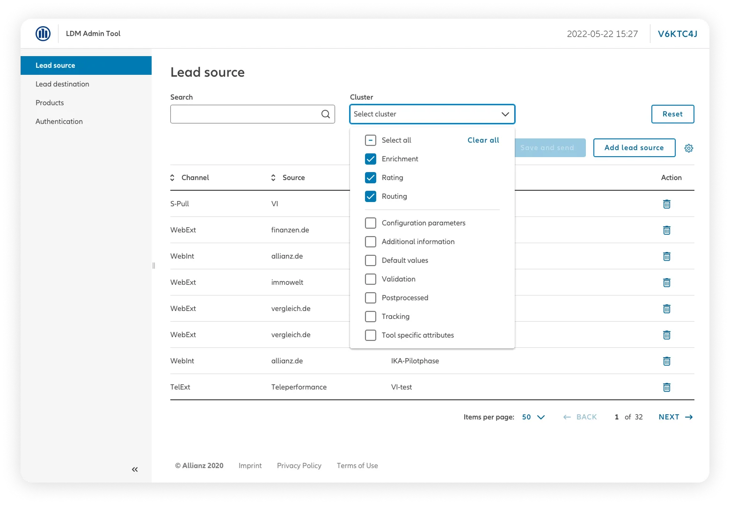Screen dimensions: 730x505
Task: Click Add lead source button
Action: tap(634, 148)
